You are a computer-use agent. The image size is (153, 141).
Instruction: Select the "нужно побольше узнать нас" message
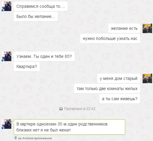pyautogui.click(x=110, y=38)
